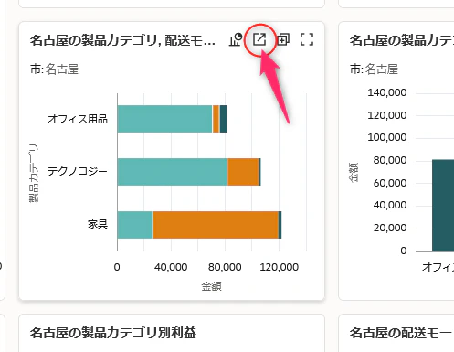Screen dimensions: 454x352
Task: Click the 120,000 x-axis tick label in the left chart
Action: 279,267
